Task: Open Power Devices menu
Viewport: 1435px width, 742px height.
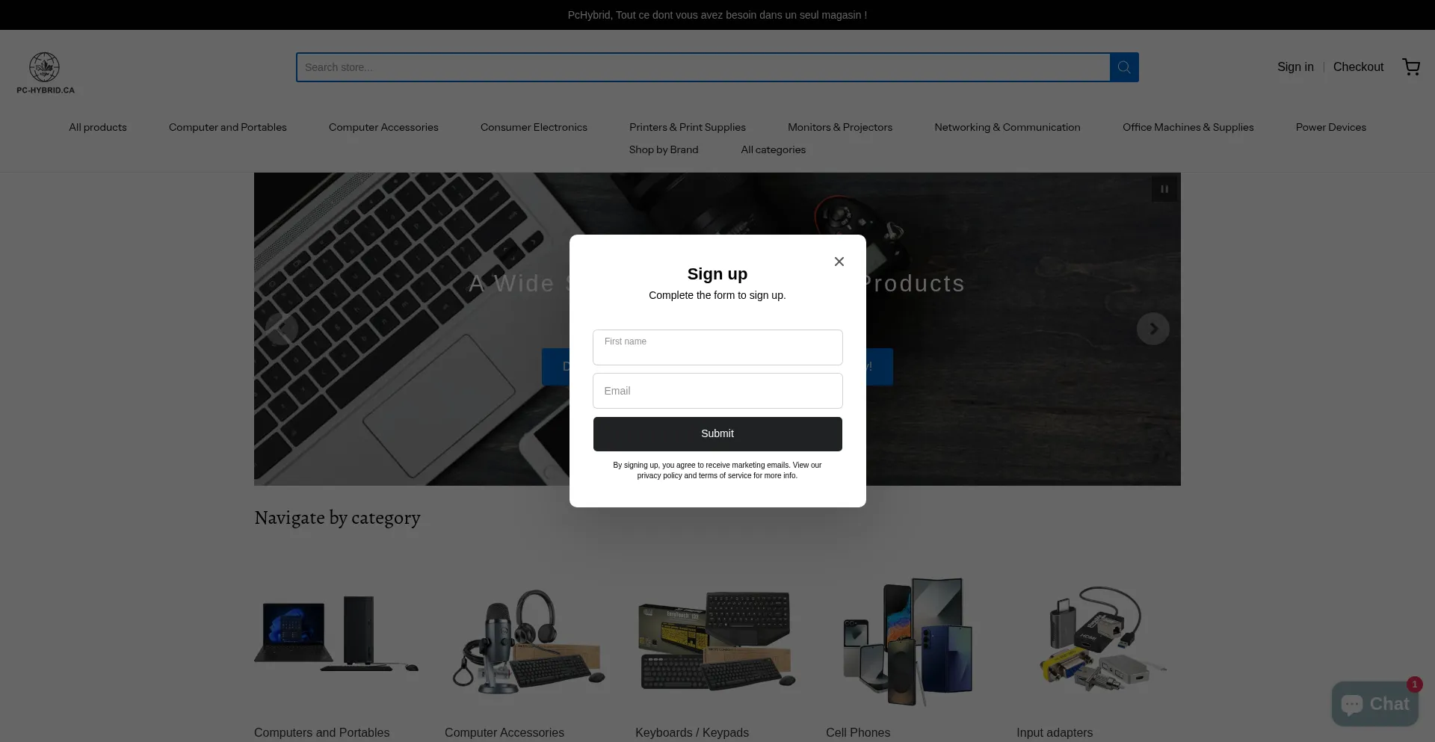Action: coord(1331,128)
